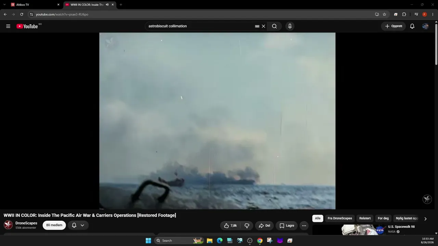Open the YouTube guide hamburger menu
Screen dimensions: 438x246
8,26
